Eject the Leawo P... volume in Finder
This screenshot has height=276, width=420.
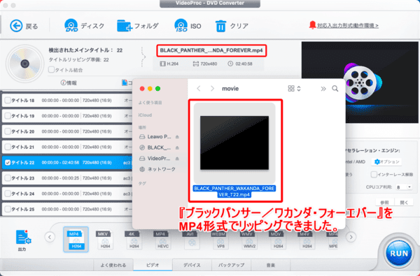click(x=177, y=137)
